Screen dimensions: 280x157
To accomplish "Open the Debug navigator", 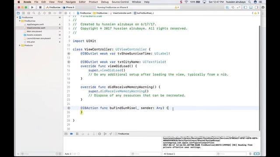I will click(49, 13).
